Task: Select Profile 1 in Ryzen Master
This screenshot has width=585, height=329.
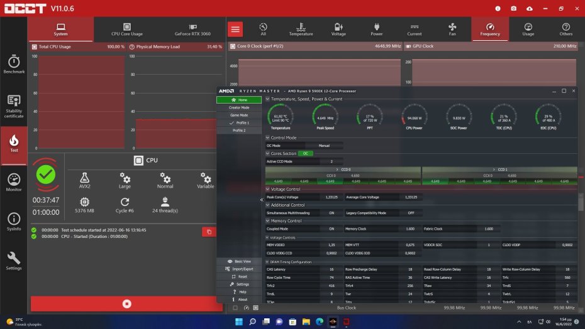Action: pyautogui.click(x=239, y=123)
